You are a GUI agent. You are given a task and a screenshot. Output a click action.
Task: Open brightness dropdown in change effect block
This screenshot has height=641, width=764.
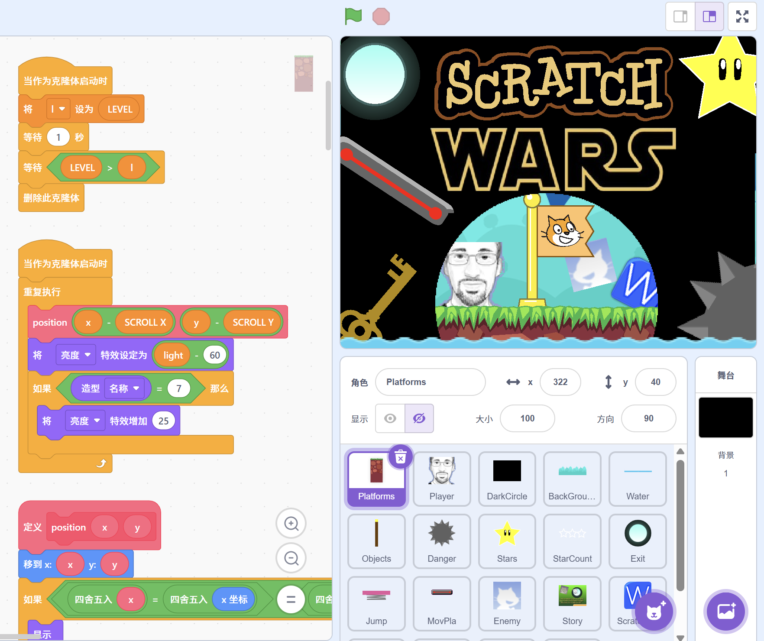pyautogui.click(x=85, y=421)
